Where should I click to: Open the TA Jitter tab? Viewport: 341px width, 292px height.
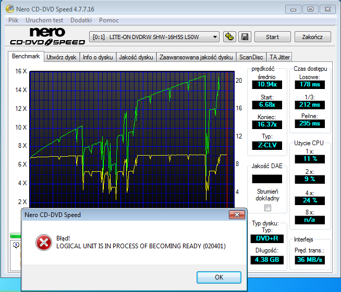(279, 57)
